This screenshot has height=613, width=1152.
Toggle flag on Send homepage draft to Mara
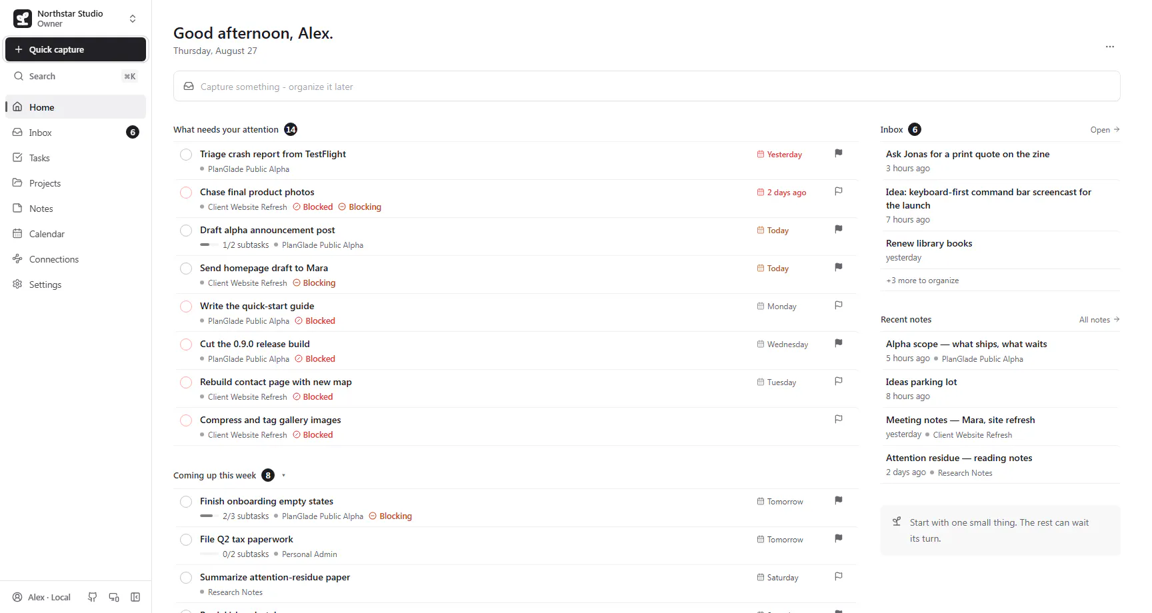click(x=839, y=267)
